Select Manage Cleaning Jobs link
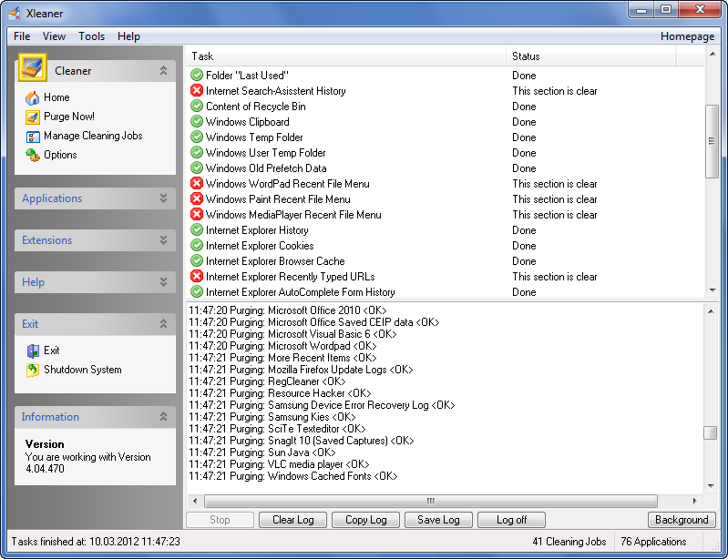The width and height of the screenshot is (728, 559). 93,136
